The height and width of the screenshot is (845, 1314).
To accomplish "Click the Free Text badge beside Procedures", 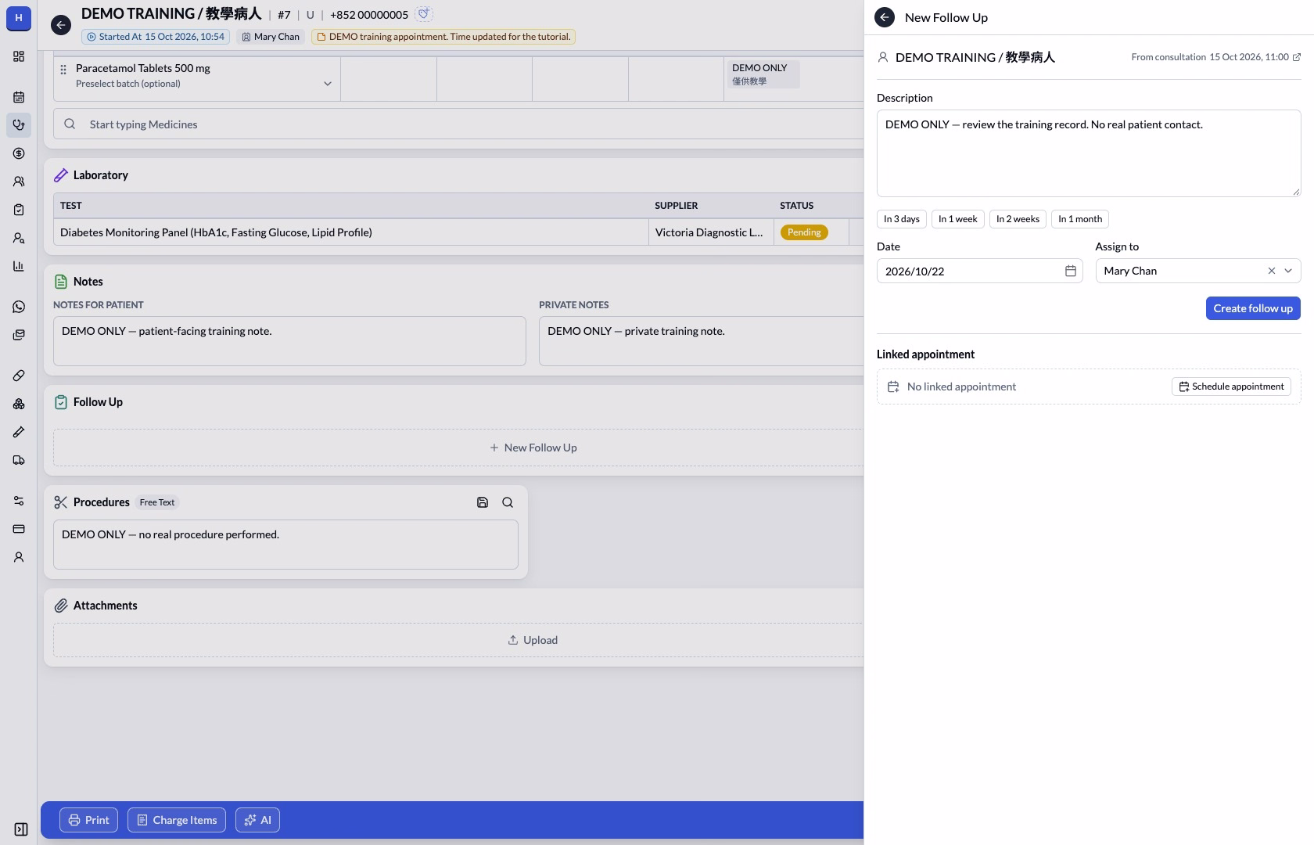I will [157, 502].
